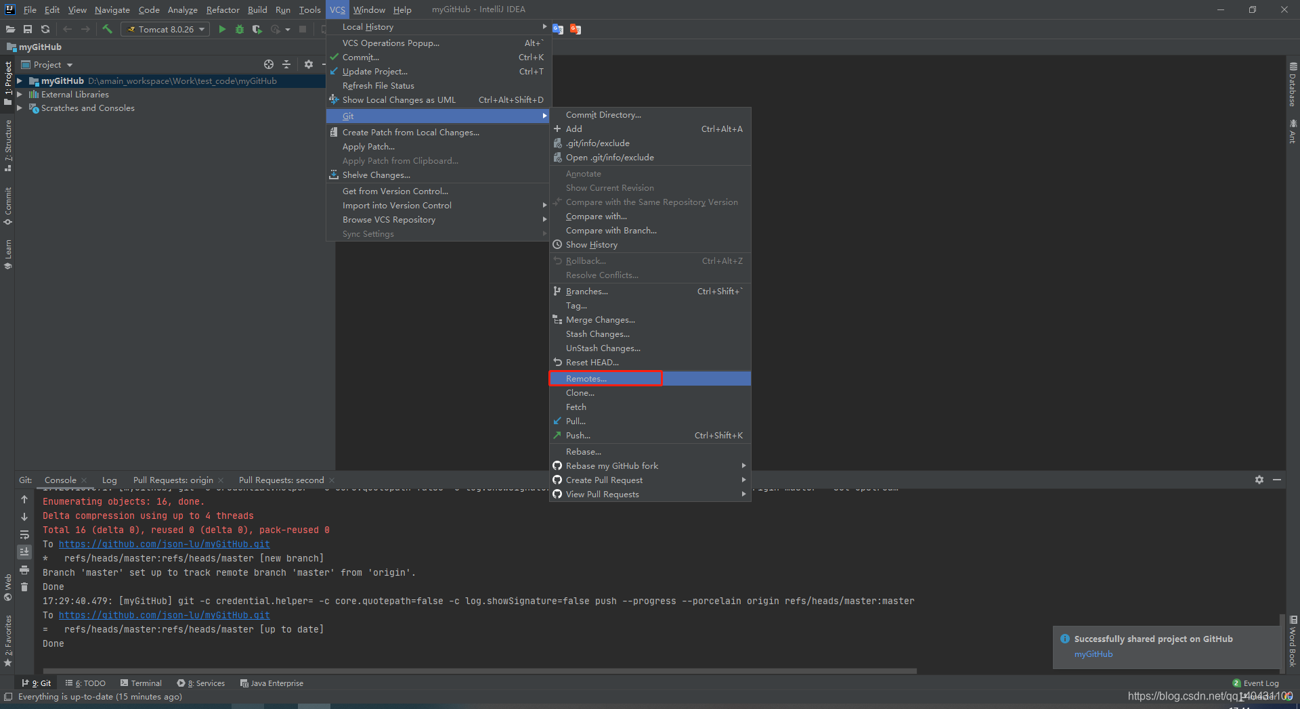Click the Google Translate blue icon
The image size is (1300, 709).
[558, 29]
